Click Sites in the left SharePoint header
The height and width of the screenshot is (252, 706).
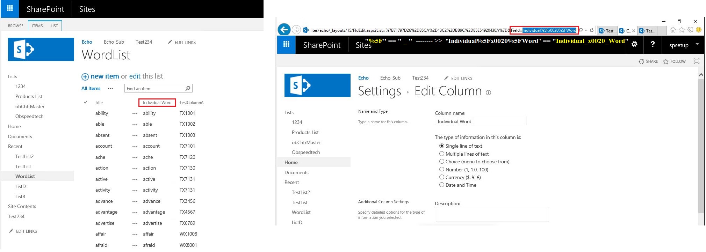(87, 9)
